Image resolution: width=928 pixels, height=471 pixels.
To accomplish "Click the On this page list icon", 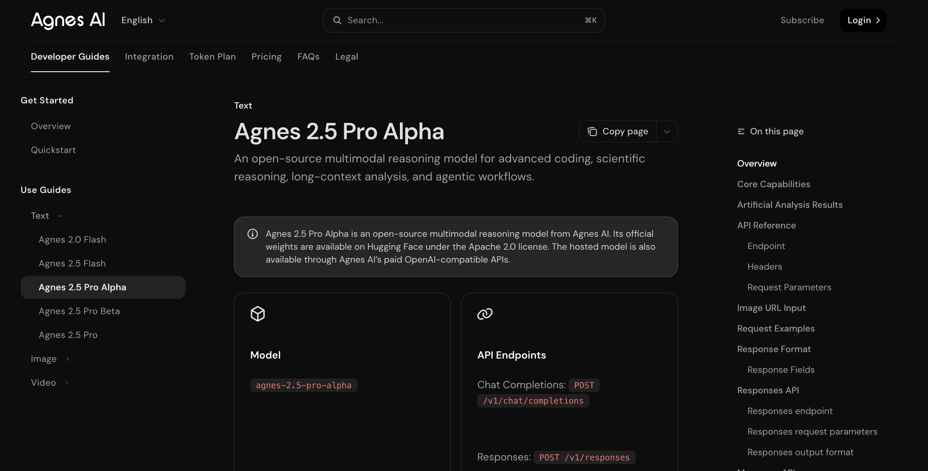I will coord(741,131).
